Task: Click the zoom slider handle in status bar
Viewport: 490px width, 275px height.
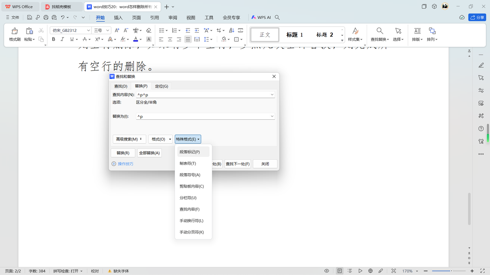Action: [x=451, y=271]
